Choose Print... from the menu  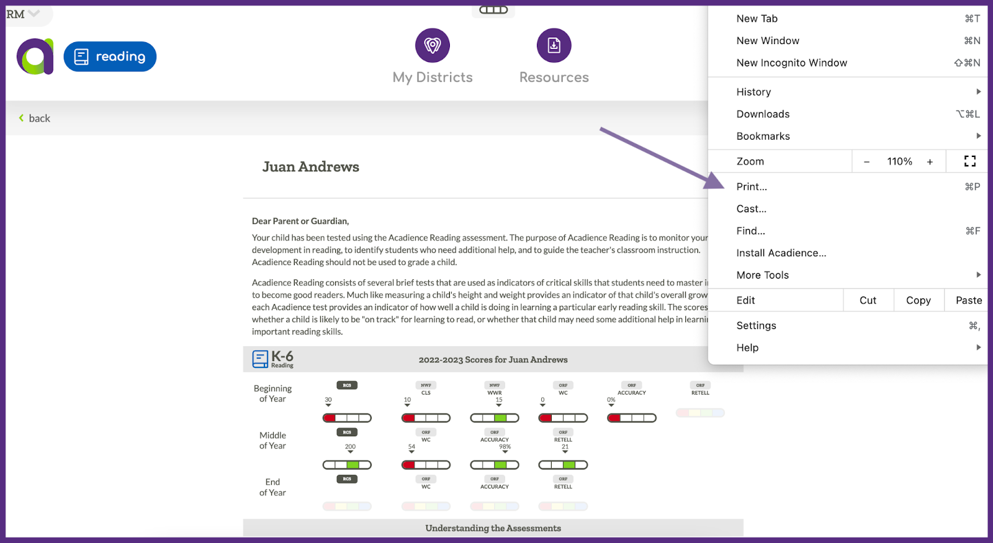click(x=848, y=187)
